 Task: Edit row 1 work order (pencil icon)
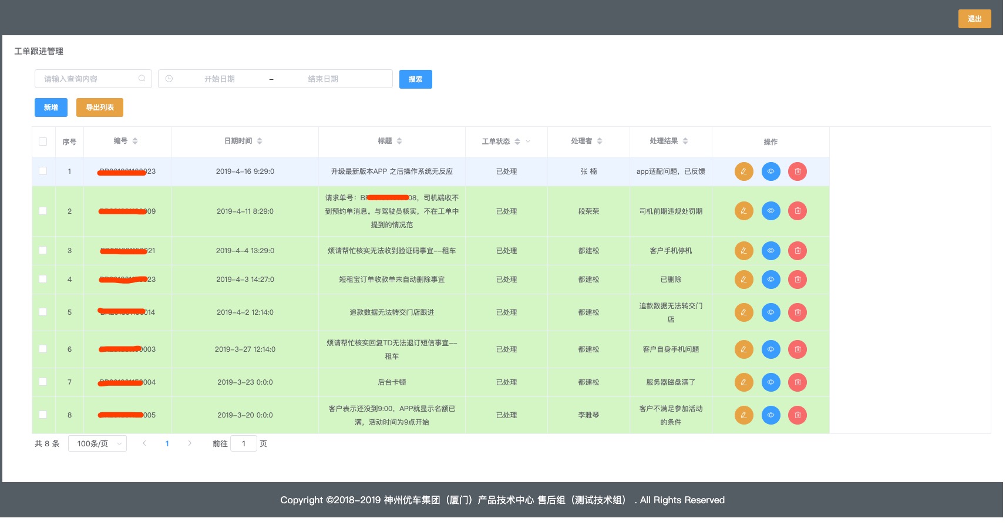coord(743,171)
